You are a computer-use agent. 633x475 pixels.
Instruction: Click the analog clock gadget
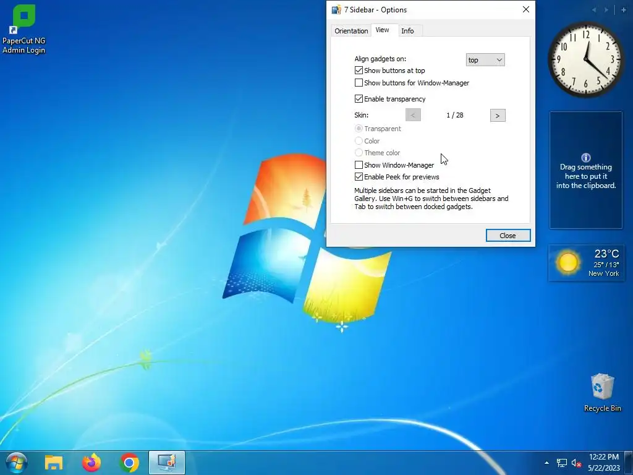586,60
